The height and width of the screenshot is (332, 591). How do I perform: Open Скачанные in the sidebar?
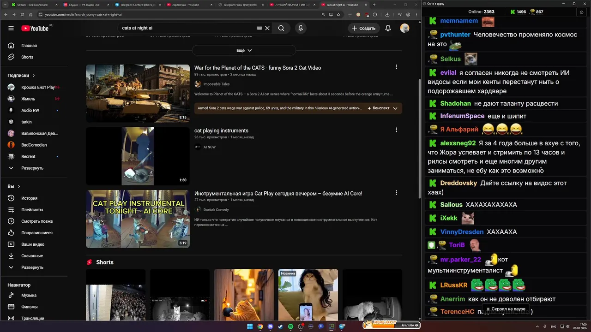pos(34,256)
